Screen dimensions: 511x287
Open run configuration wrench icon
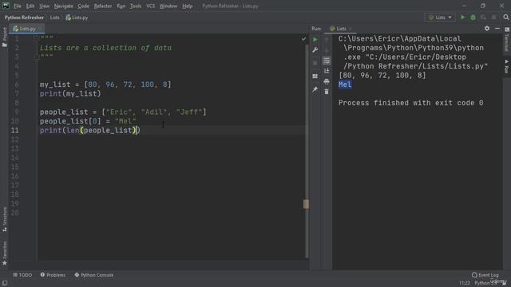pos(315,50)
